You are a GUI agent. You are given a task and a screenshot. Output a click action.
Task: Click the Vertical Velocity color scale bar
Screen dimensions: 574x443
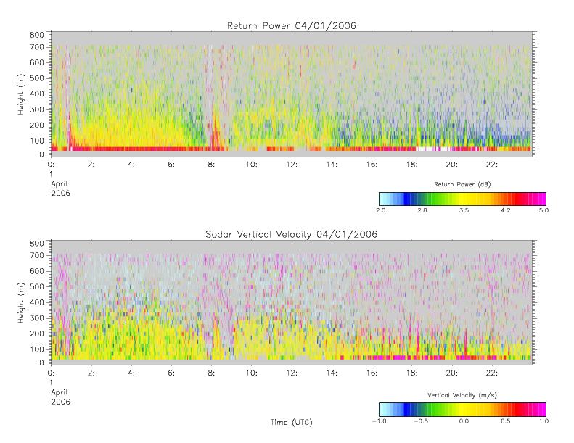point(462,410)
